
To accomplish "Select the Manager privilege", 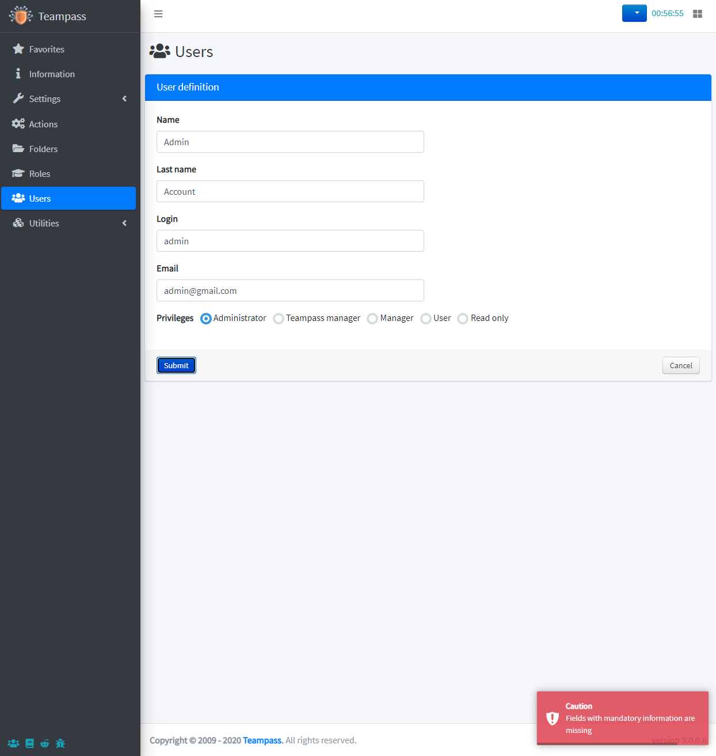I will [x=372, y=319].
